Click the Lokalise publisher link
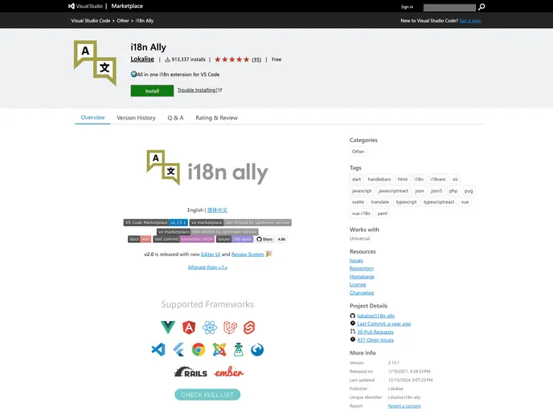This screenshot has height=411, width=553. coord(142,59)
